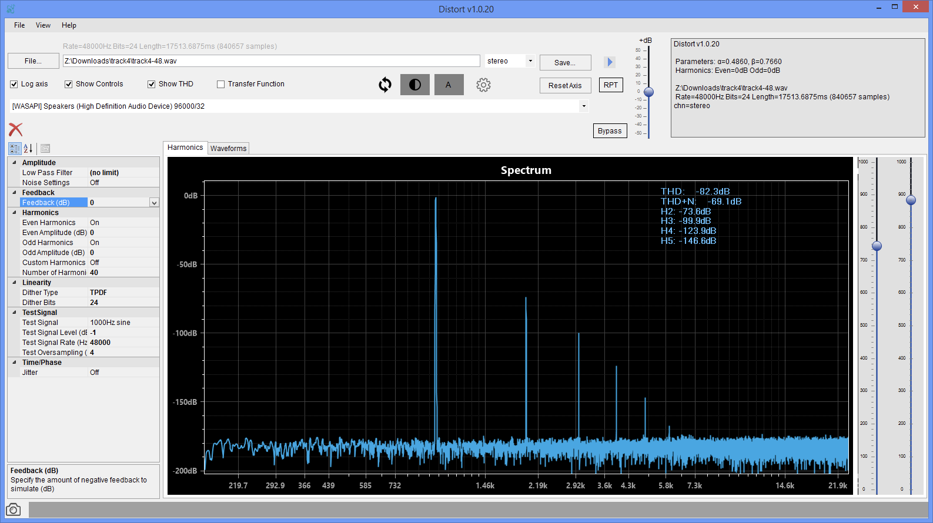The width and height of the screenshot is (933, 523).
Task: Click the Distort app icon in title bar
Action: pyautogui.click(x=11, y=9)
